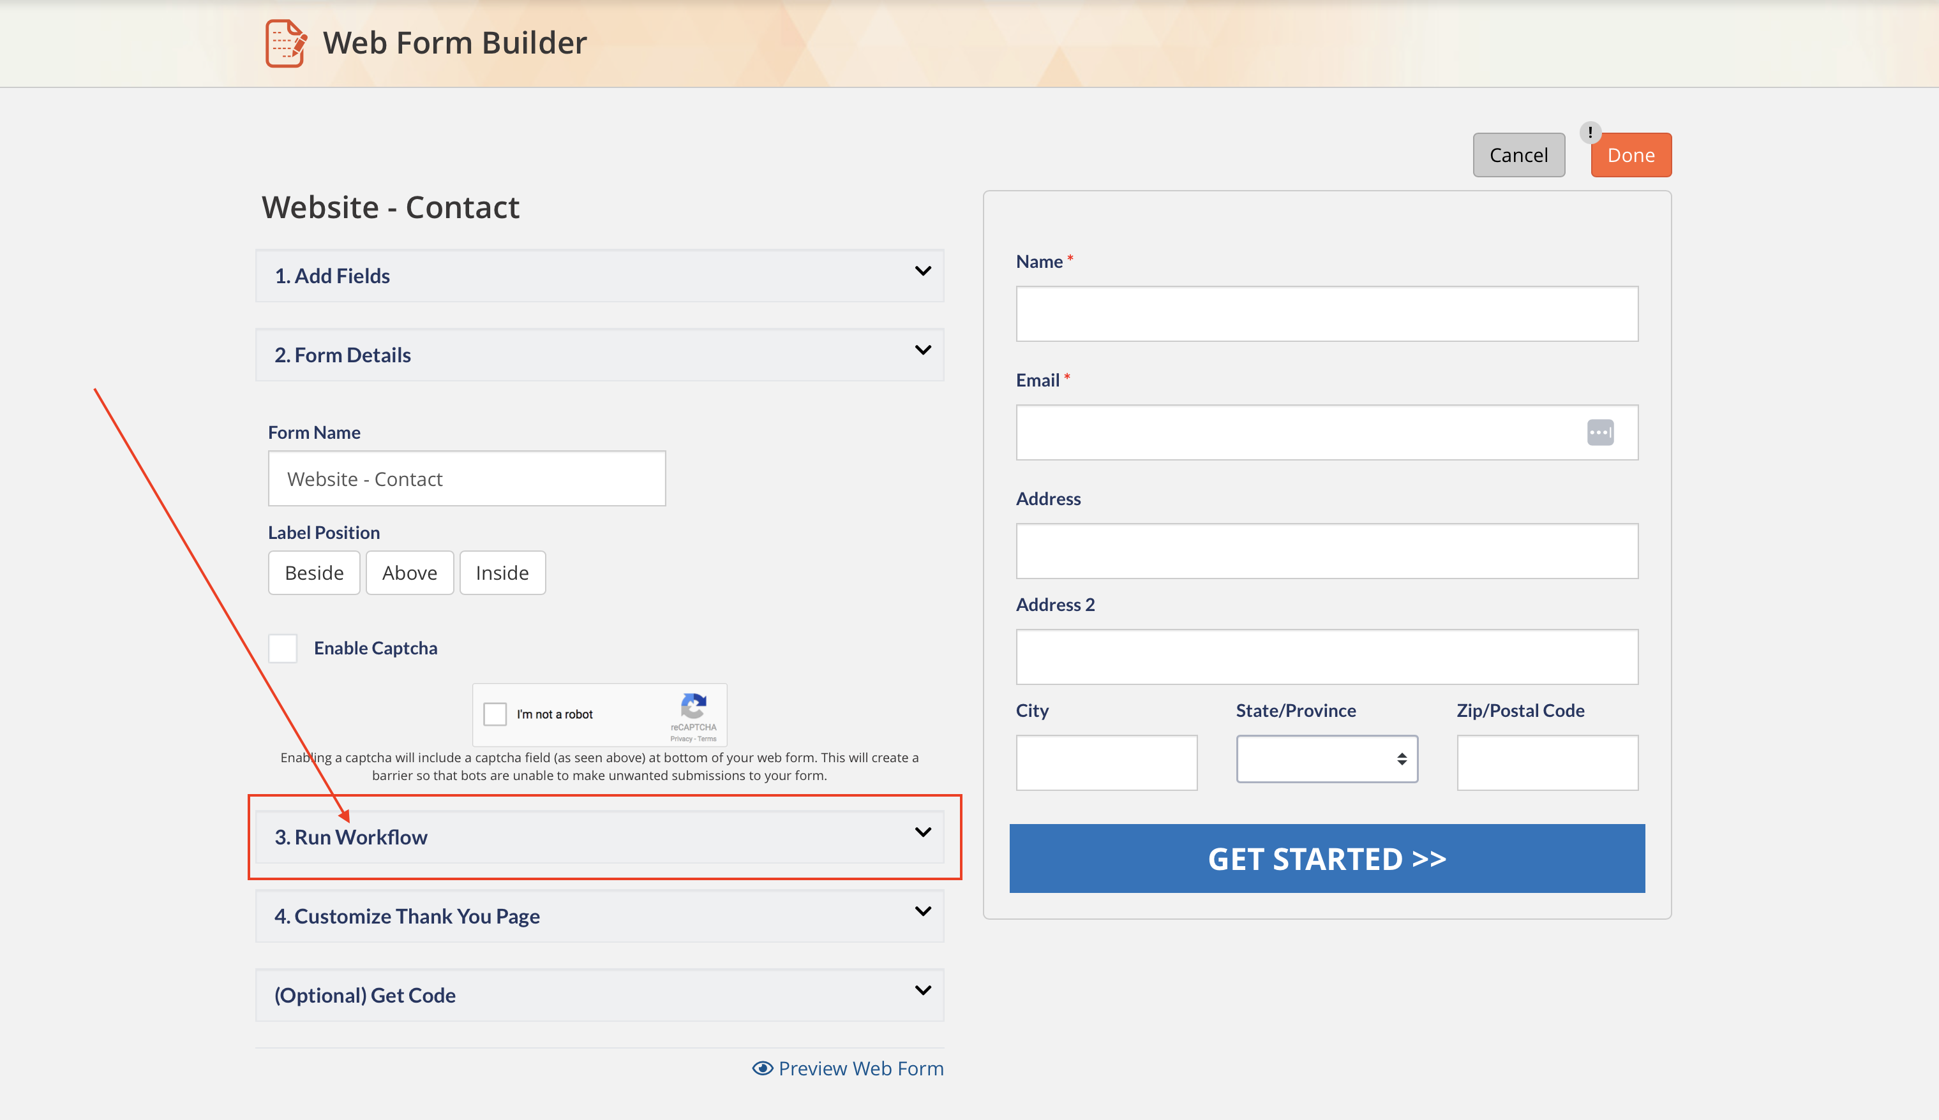Click the Zip/Postal Code input field

(1547, 763)
